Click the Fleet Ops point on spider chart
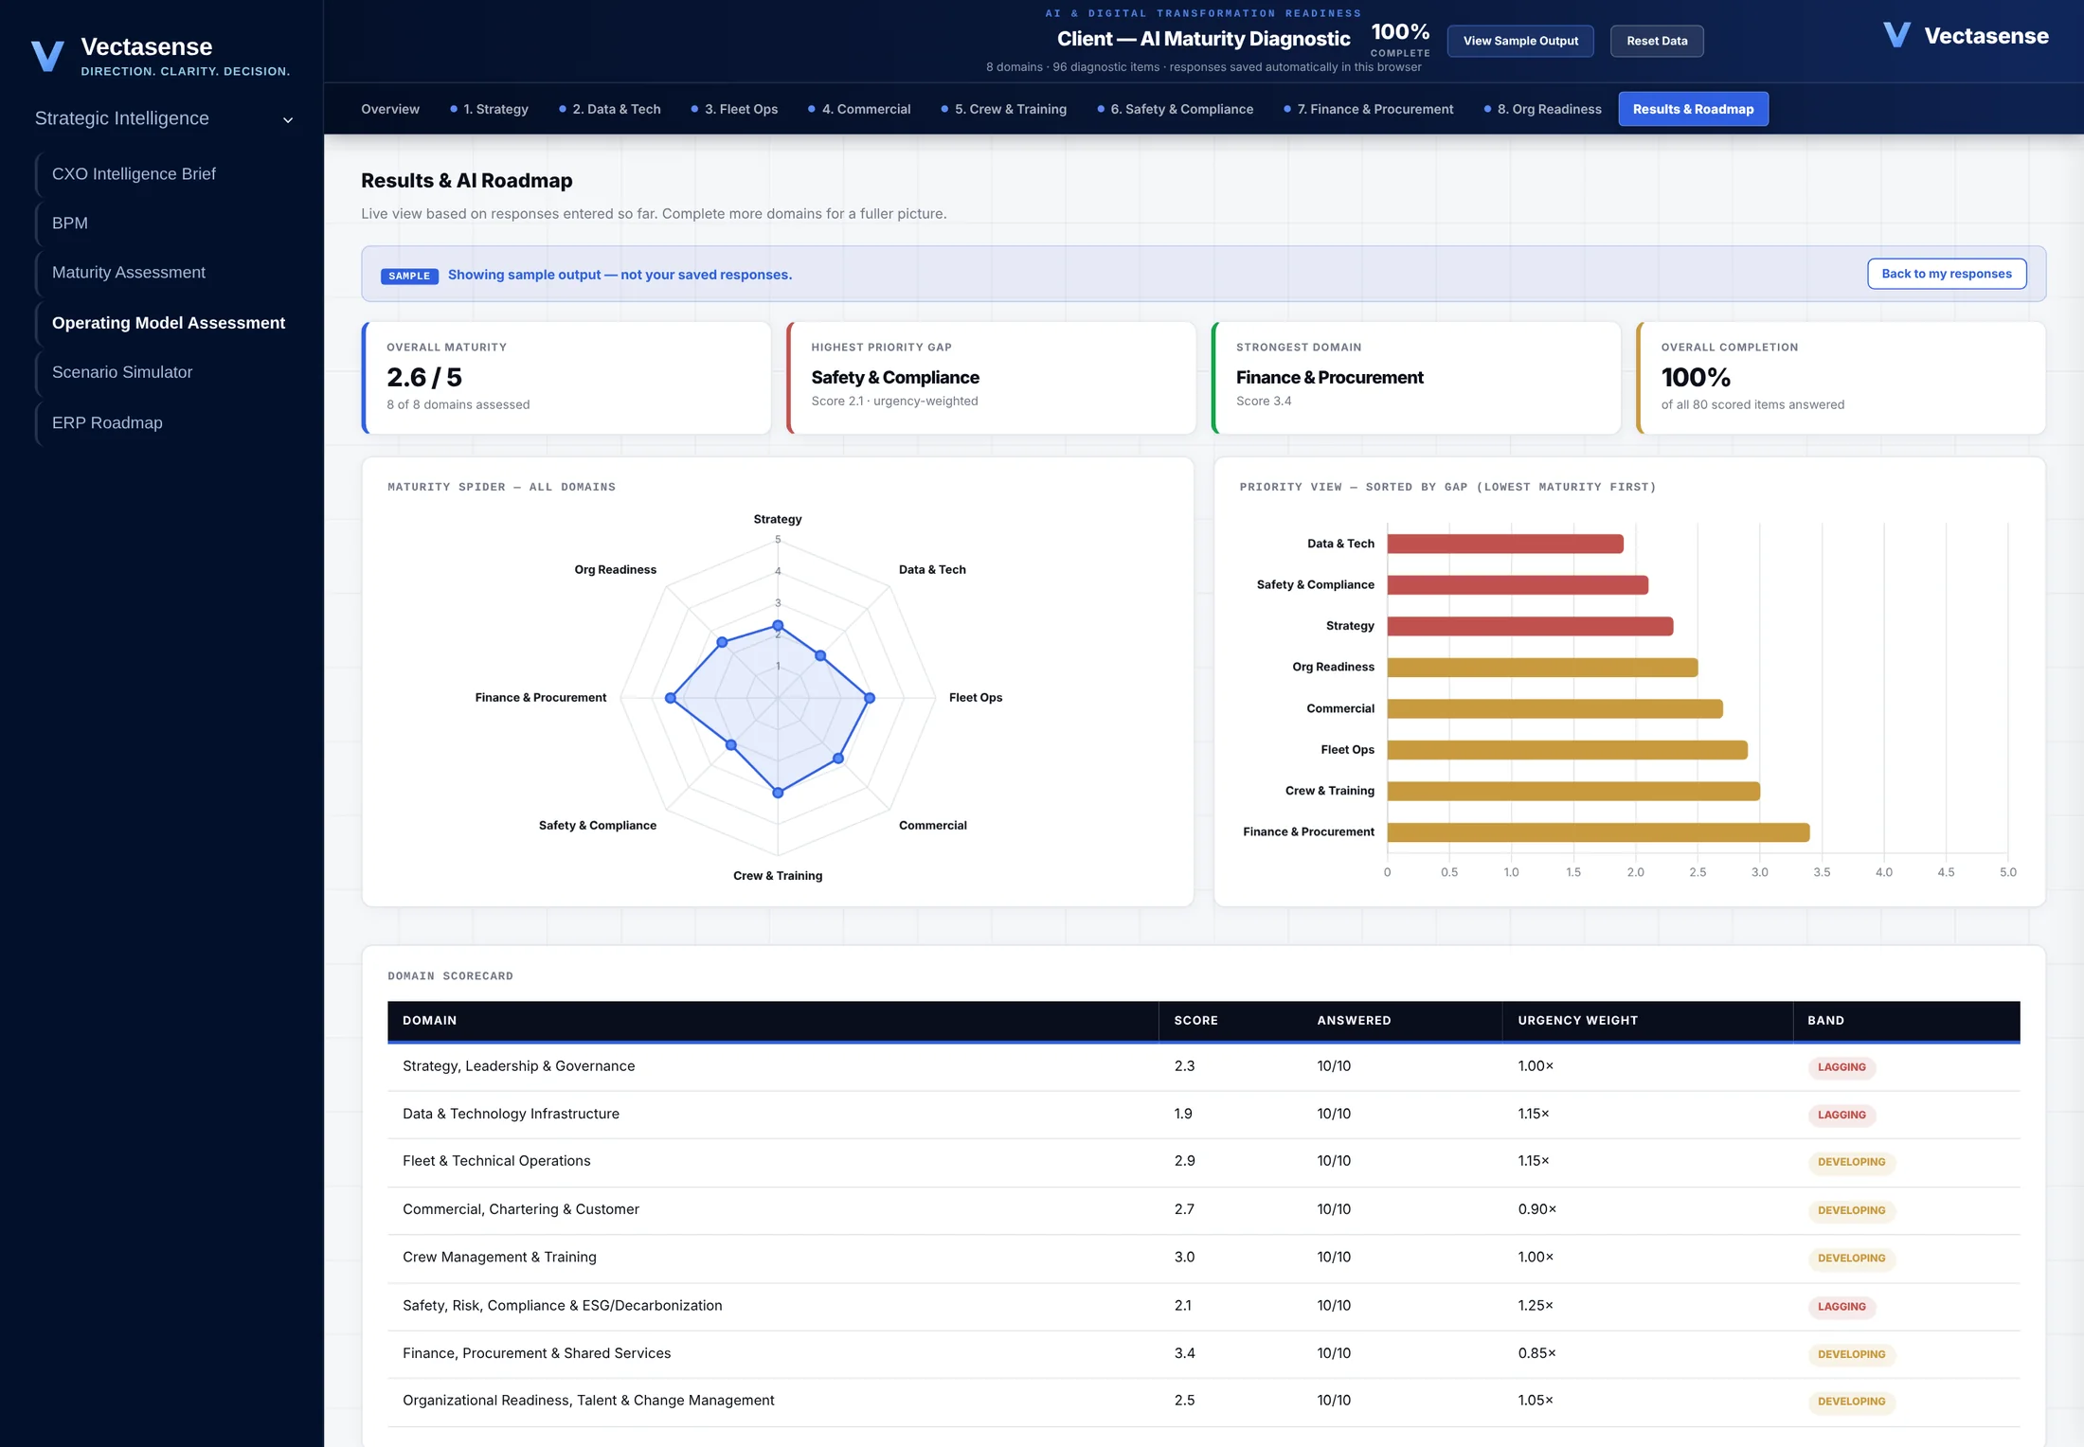2084x1447 pixels. (x=870, y=698)
